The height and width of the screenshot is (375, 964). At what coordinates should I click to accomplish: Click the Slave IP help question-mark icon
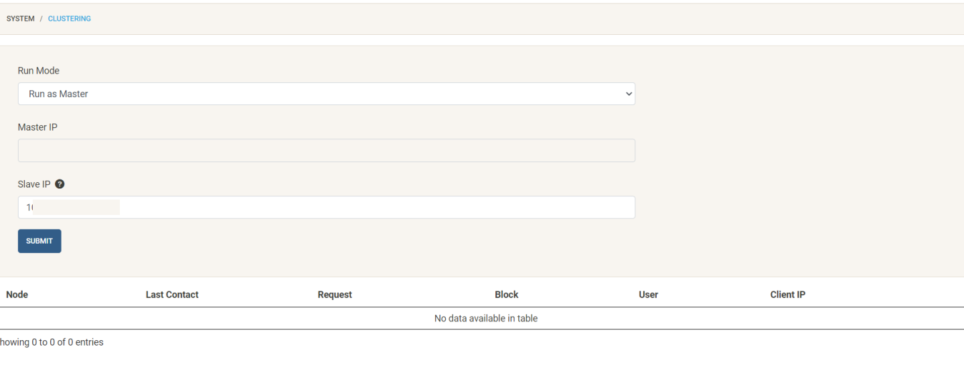point(60,184)
